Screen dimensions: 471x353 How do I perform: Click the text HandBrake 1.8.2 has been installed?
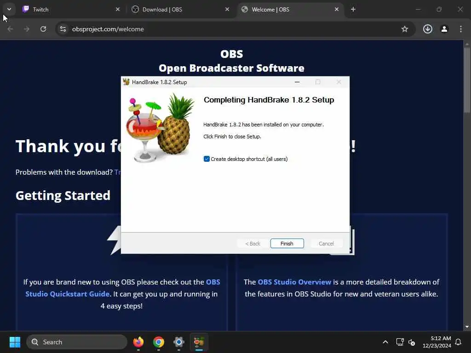[x=263, y=125]
